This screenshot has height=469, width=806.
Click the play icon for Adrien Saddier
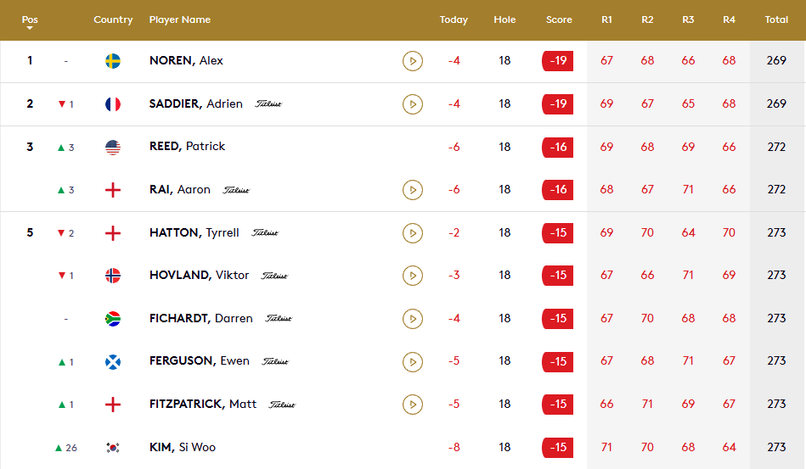pos(412,104)
